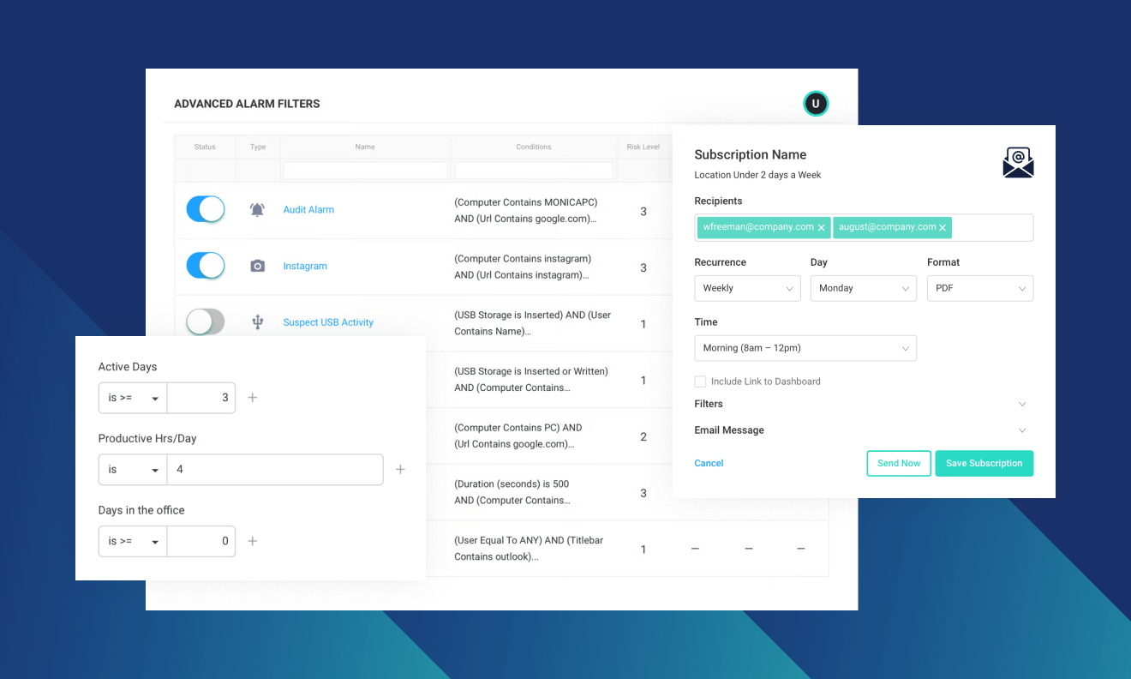Click the Conditions column filter field
Viewport: 1131px width, 679px height.
pos(534,171)
